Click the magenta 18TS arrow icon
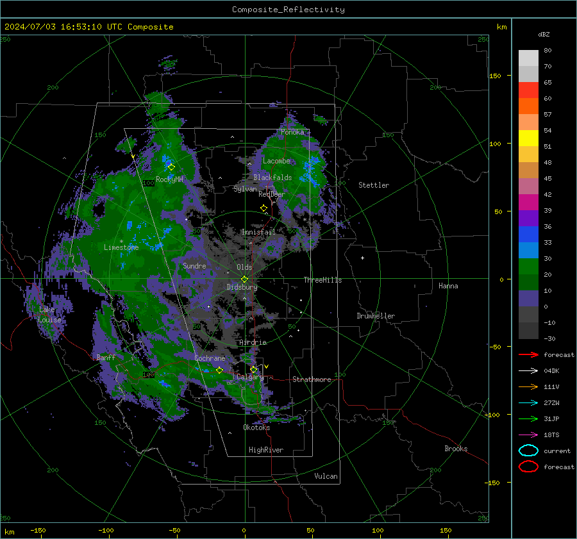577x539 pixels. 528,435
